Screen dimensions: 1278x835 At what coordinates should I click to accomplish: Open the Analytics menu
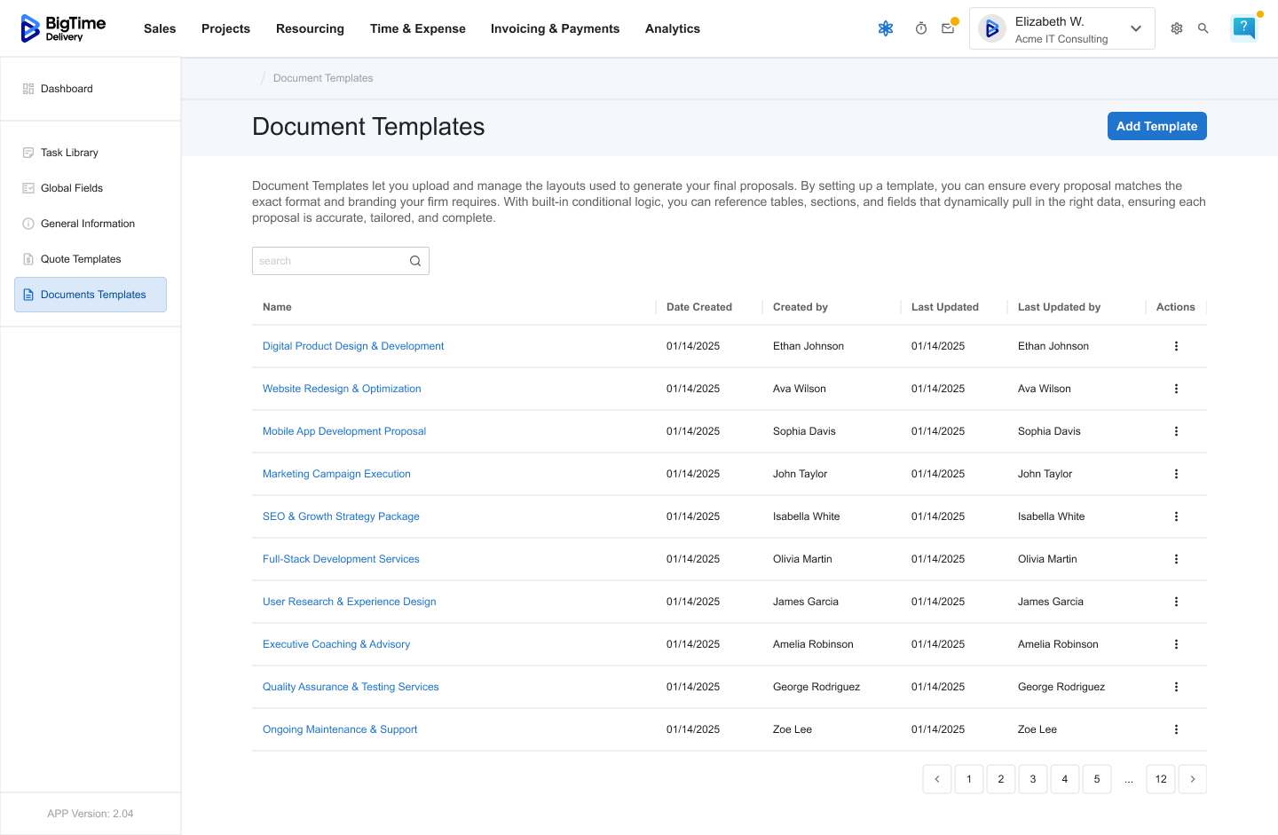click(x=672, y=28)
